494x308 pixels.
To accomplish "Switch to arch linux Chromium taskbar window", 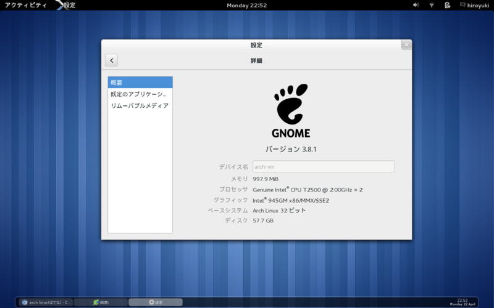I will pos(46,302).
